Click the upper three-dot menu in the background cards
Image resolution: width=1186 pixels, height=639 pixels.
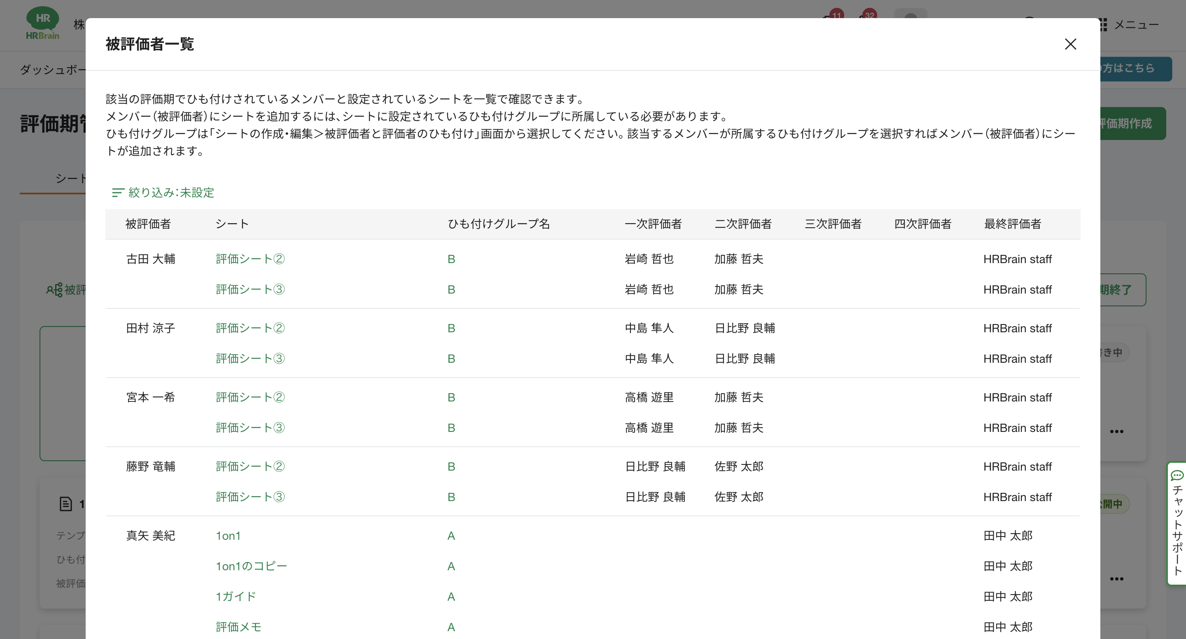coord(1116,431)
